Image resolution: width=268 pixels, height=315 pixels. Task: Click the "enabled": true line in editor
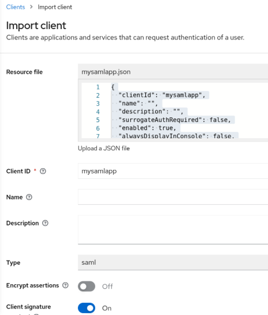coord(147,128)
